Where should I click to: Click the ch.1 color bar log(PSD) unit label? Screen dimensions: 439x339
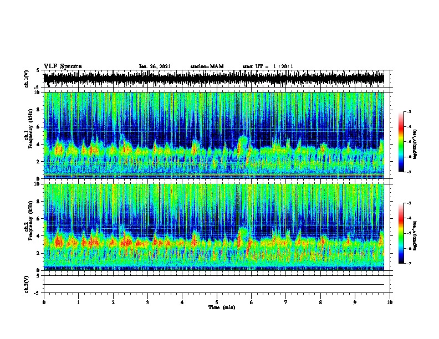pos(415,144)
